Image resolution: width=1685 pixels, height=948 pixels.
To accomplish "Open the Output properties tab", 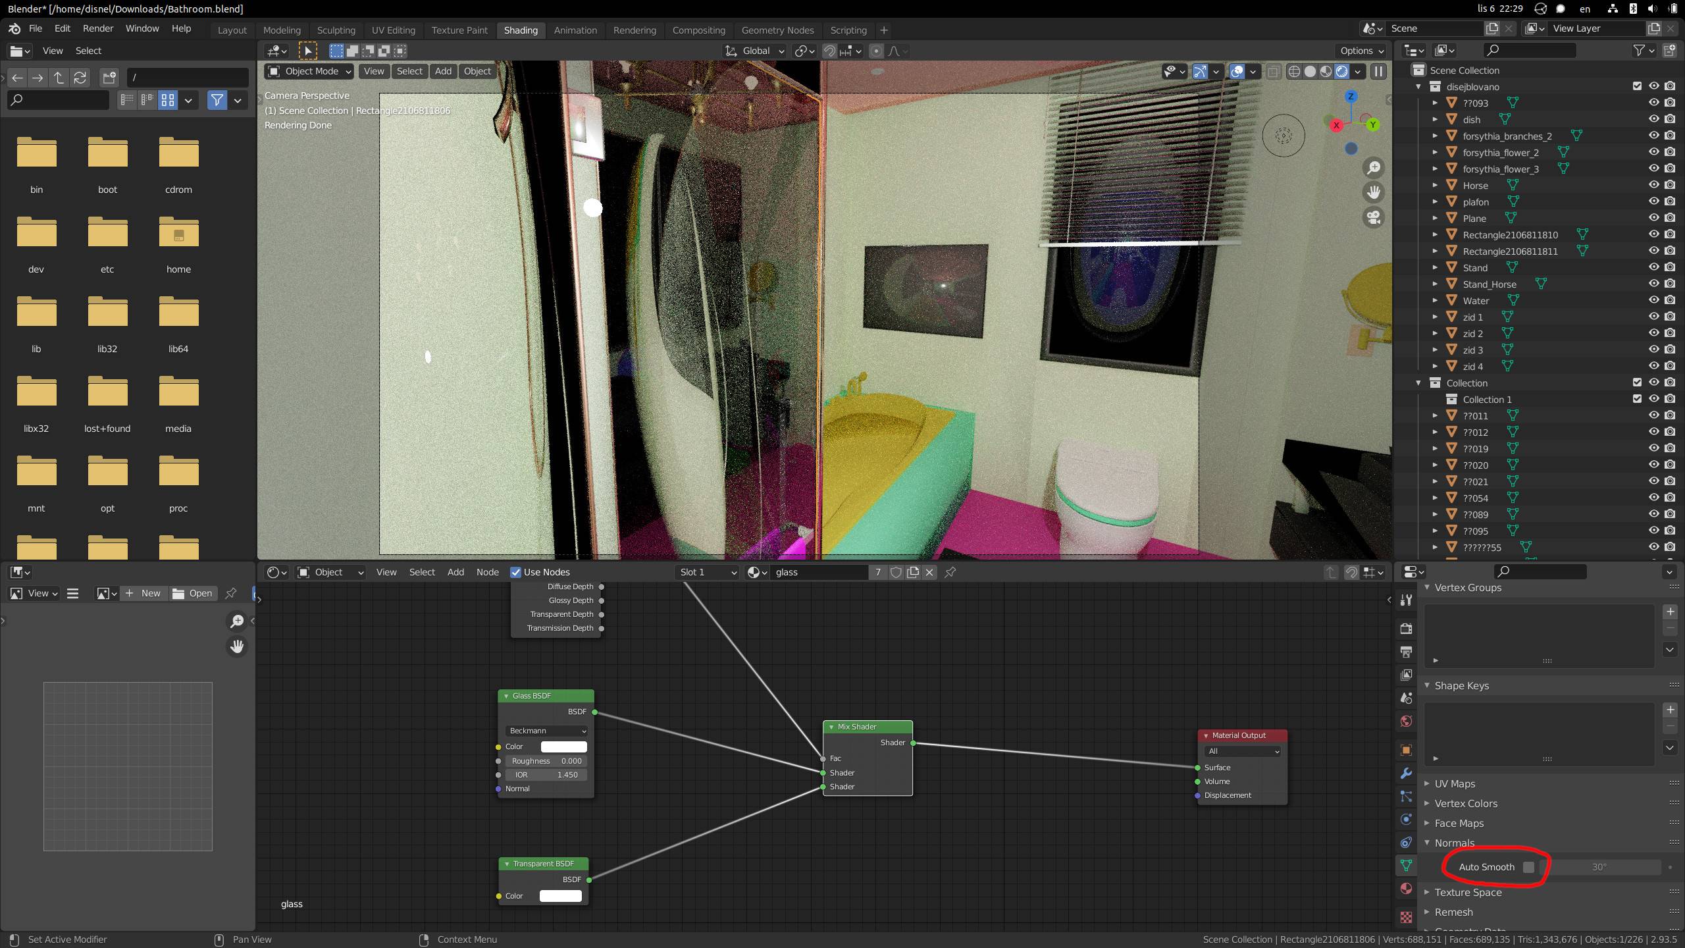I will (x=1406, y=652).
